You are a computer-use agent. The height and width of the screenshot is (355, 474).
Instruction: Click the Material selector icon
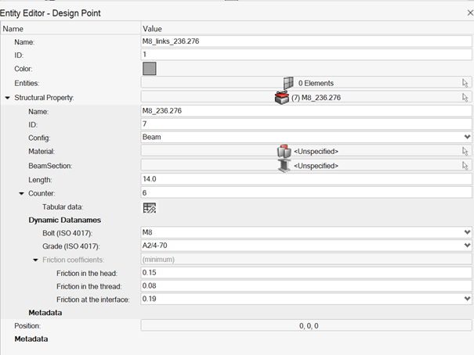(x=284, y=151)
